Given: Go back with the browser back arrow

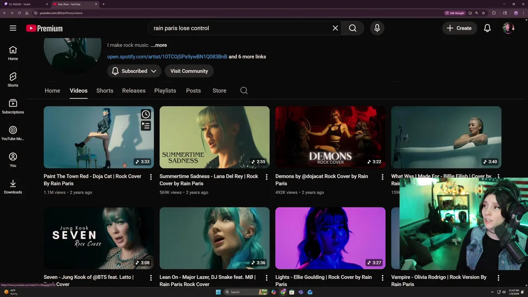Looking at the screenshot, I should 4,13.
